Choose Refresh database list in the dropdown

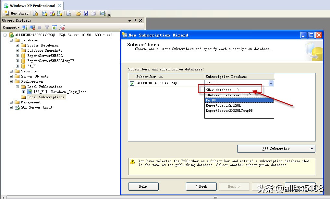click(227, 95)
